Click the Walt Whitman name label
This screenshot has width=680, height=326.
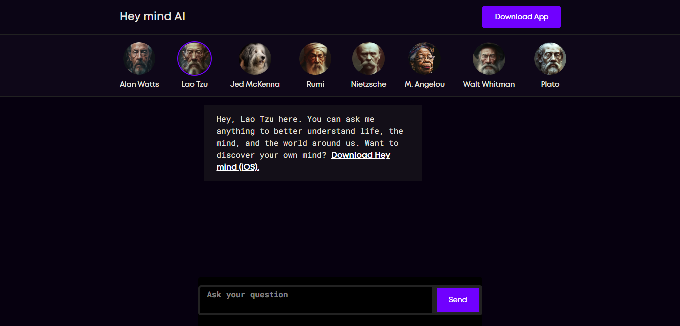point(489,84)
